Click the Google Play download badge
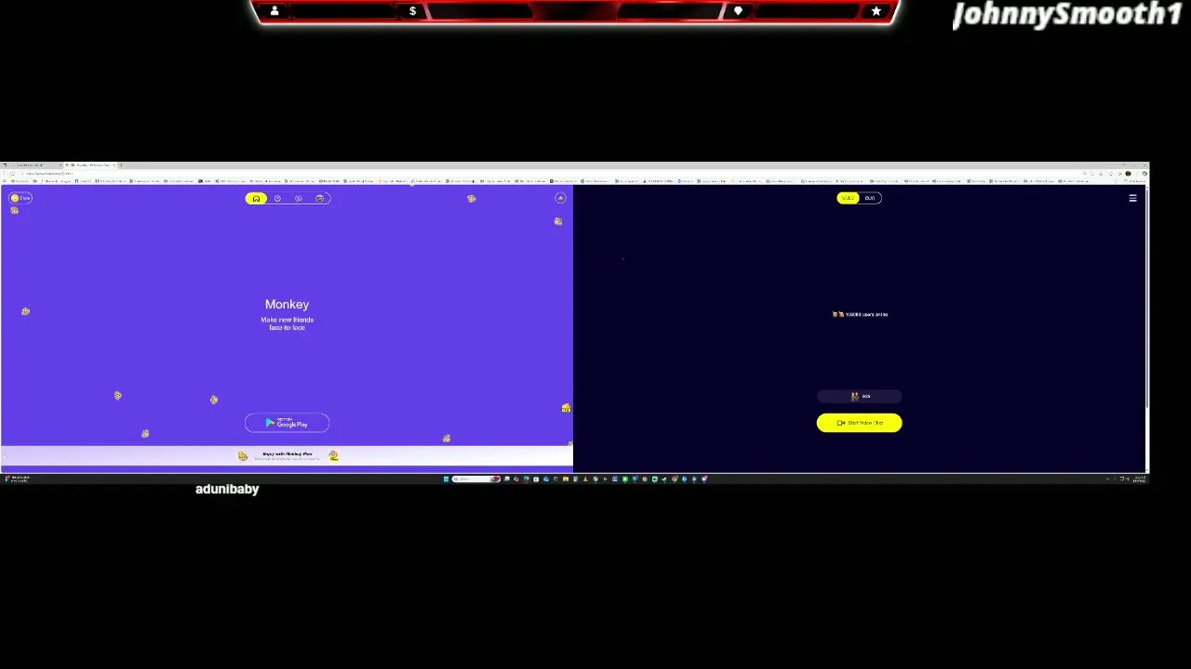Image resolution: width=1191 pixels, height=669 pixels. (287, 423)
